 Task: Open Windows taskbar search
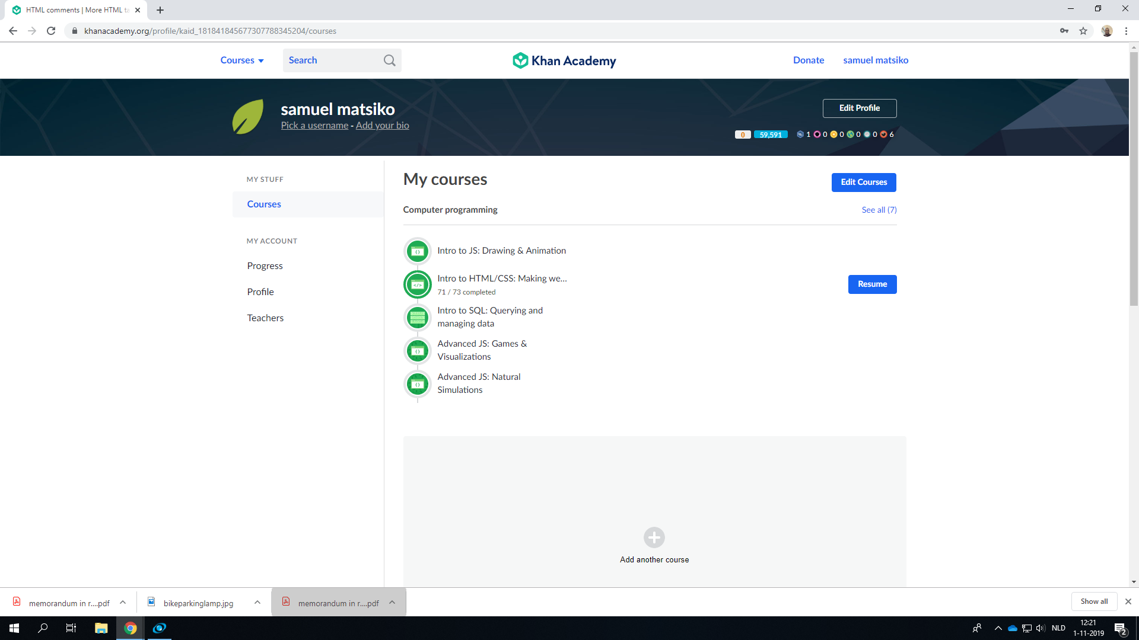coord(43,628)
